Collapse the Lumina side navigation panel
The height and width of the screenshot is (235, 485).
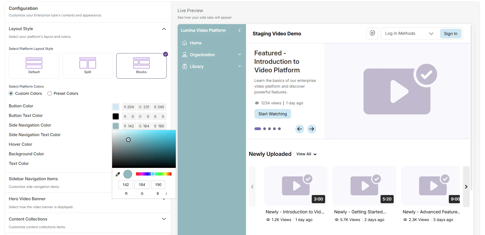[x=239, y=30]
